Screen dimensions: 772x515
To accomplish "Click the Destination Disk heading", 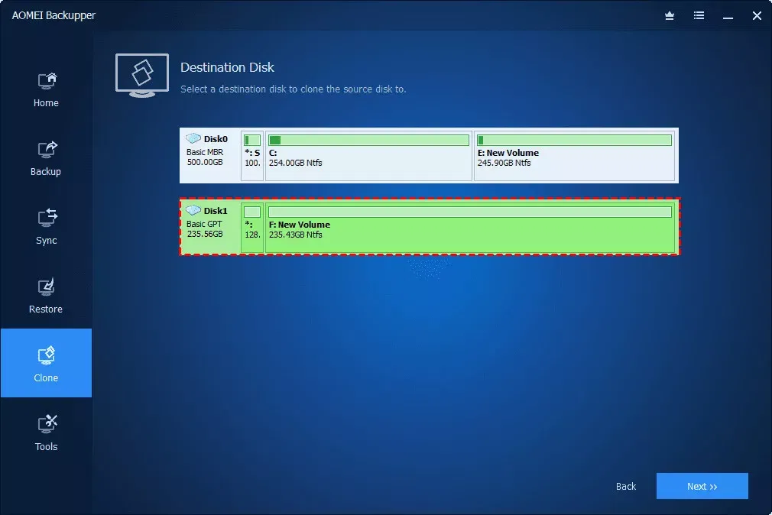I will pos(227,67).
